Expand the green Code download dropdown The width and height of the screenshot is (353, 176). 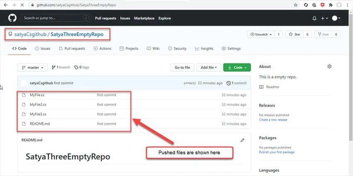pyautogui.click(x=237, y=67)
